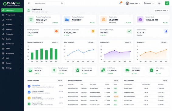172x111 pixels.
Task: Open the Purchase Entry activity link
Action: click(x=36, y=85)
